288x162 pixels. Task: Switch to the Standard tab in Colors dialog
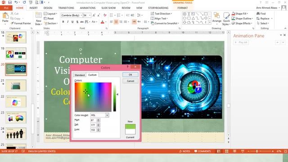(x=80, y=75)
